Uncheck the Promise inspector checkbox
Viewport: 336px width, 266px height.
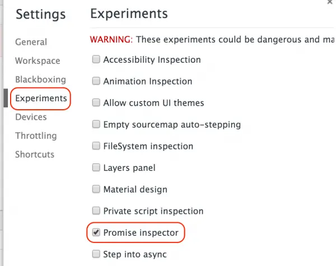(x=96, y=232)
